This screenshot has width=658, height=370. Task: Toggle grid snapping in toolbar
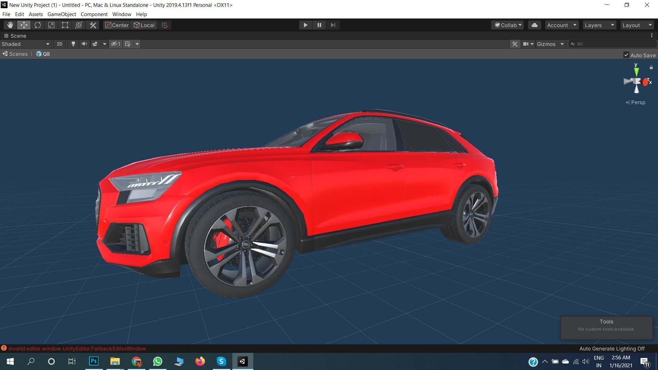coord(164,25)
